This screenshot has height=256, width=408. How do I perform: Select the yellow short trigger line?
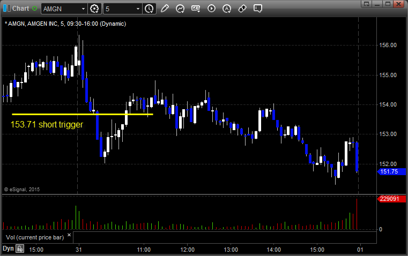[82, 114]
